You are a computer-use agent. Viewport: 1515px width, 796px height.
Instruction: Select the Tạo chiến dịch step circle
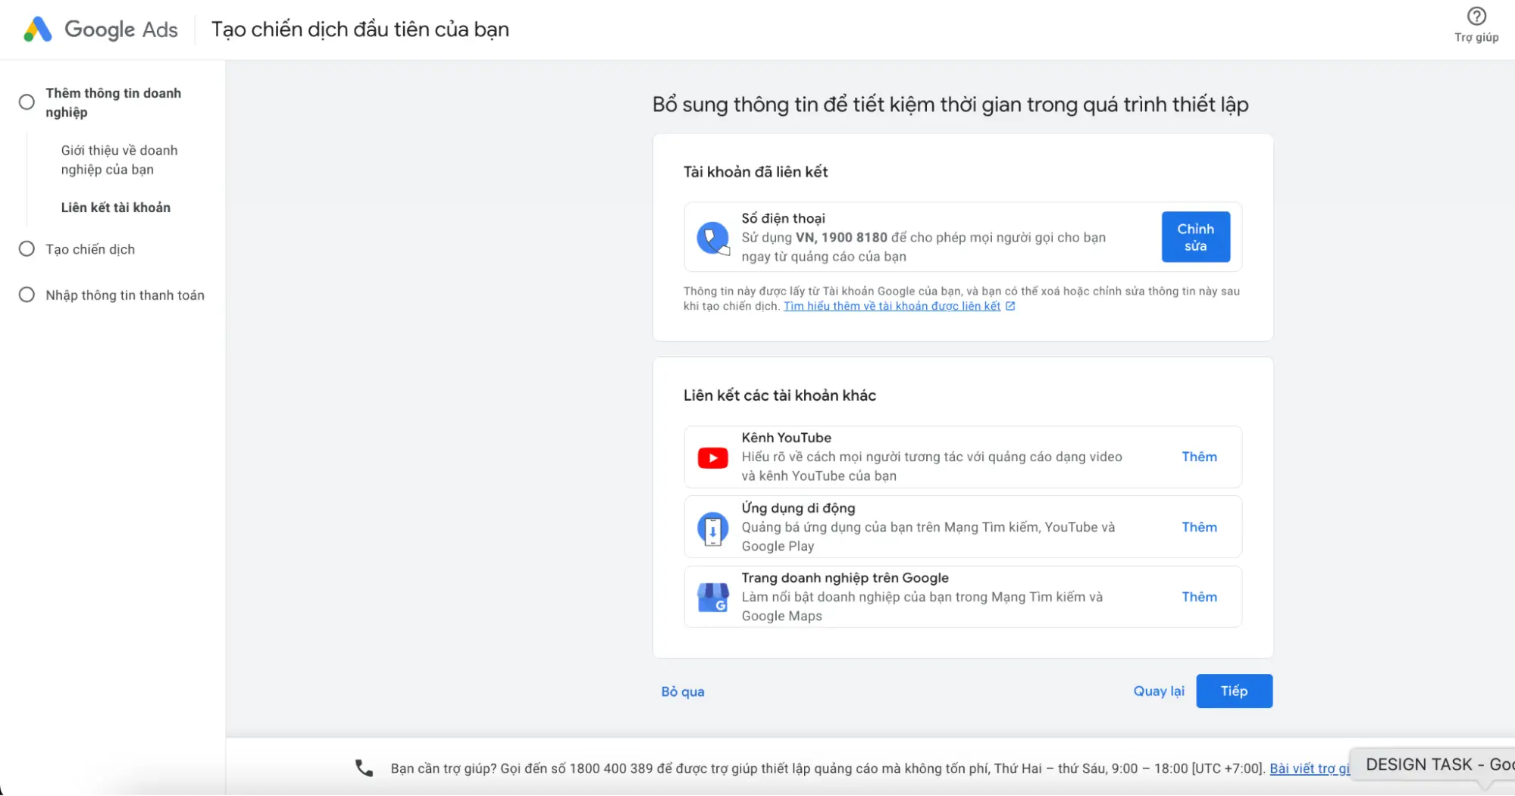tap(27, 249)
